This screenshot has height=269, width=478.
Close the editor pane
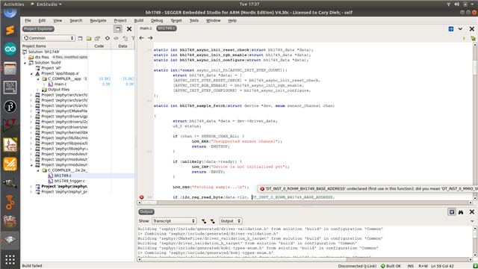(x=472, y=29)
